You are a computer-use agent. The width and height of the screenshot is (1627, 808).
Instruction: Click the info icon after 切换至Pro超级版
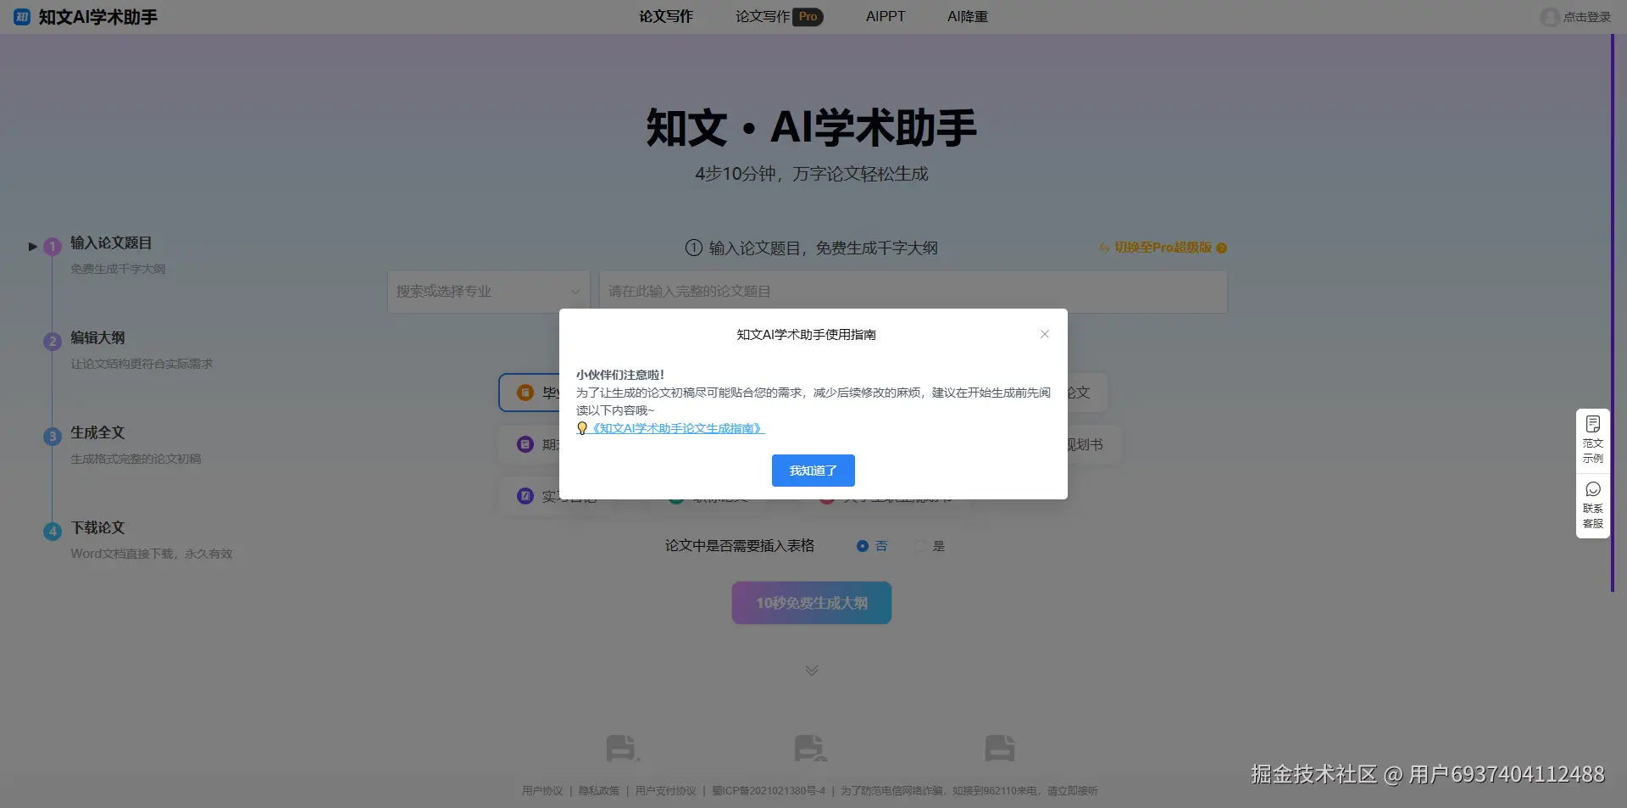(x=1222, y=248)
